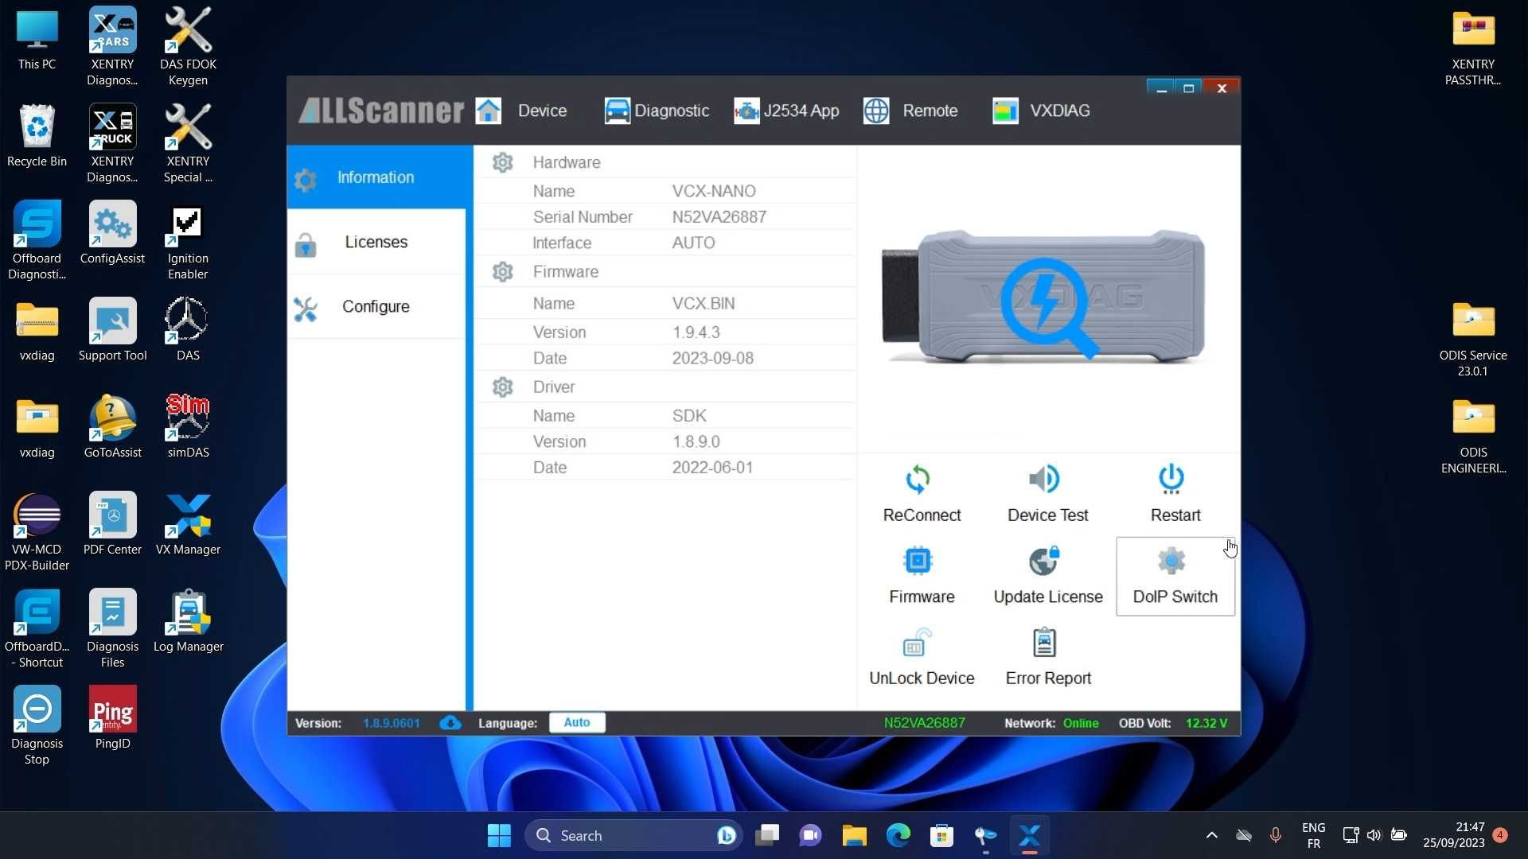Toggle the DoIP Switch
The image size is (1528, 859).
[x=1175, y=577]
